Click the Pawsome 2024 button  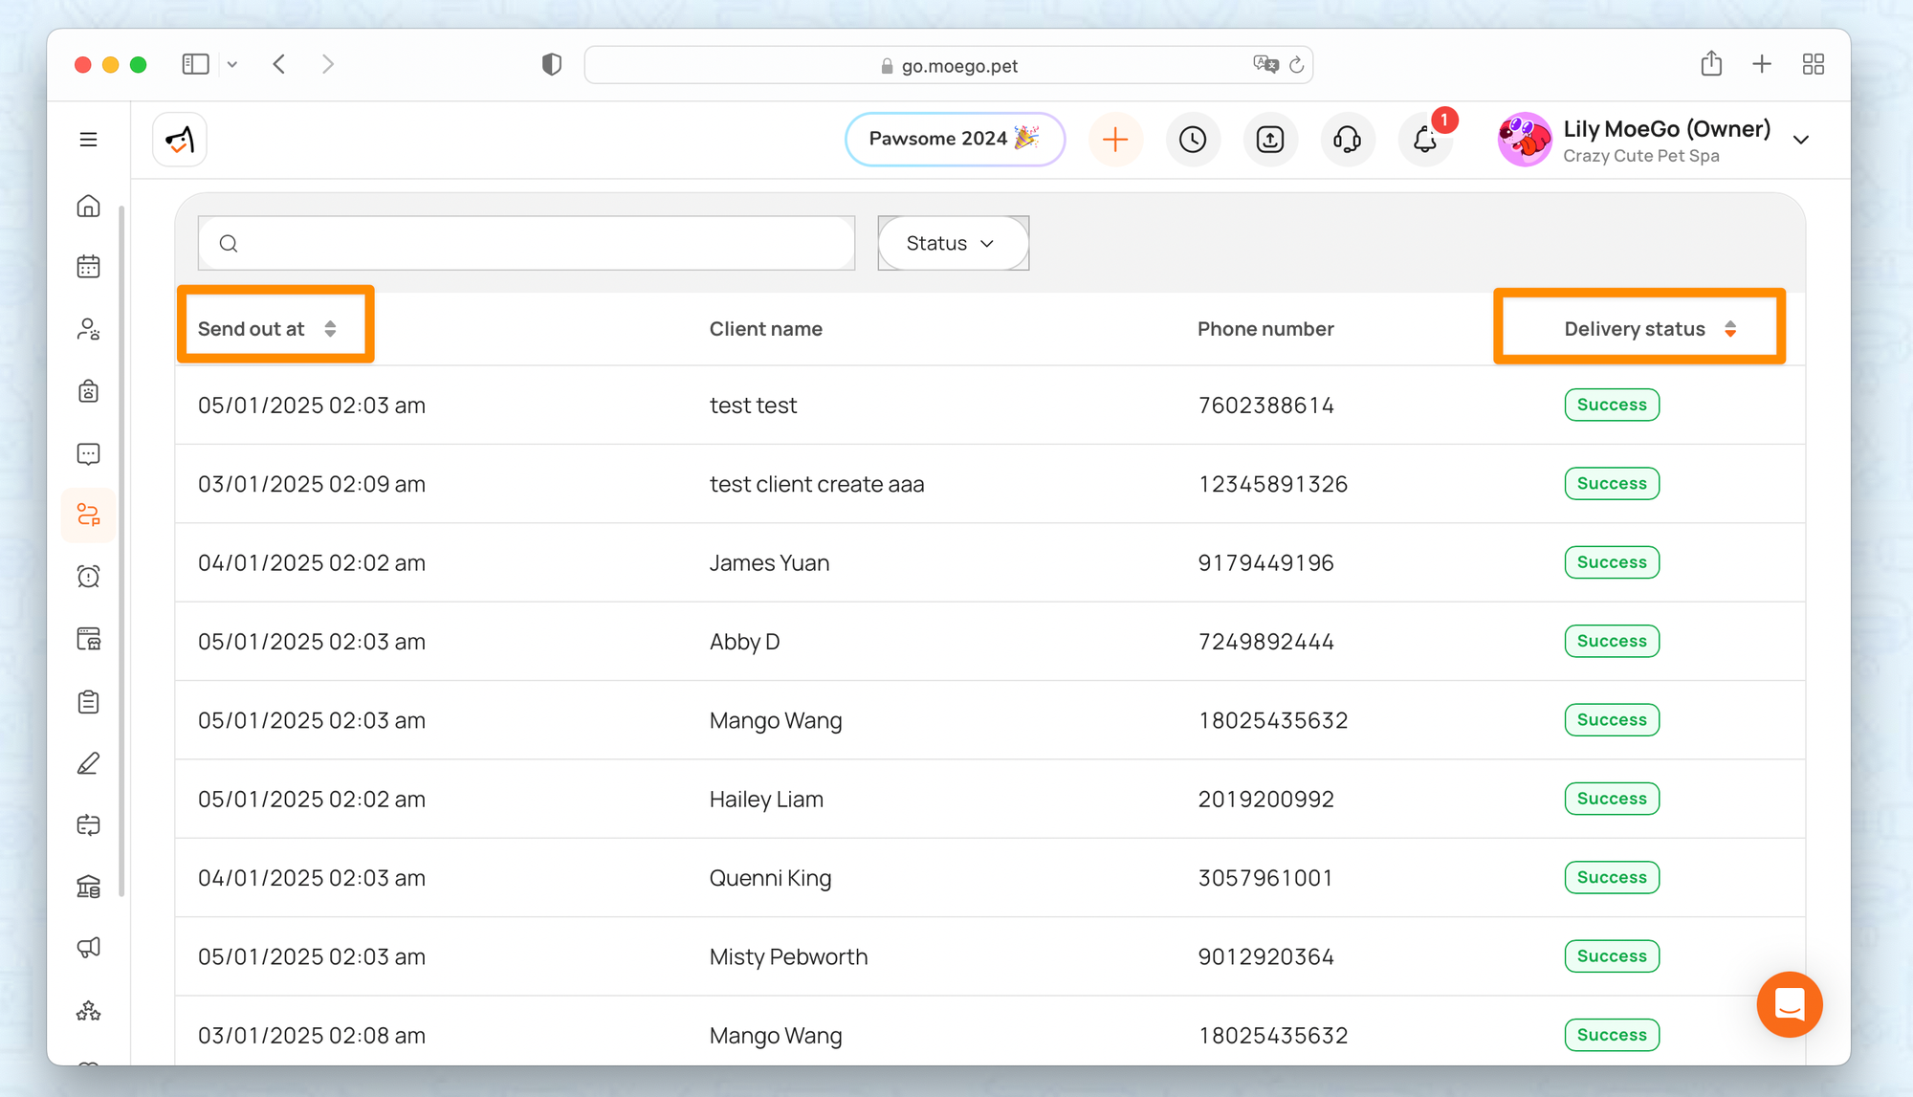(954, 140)
